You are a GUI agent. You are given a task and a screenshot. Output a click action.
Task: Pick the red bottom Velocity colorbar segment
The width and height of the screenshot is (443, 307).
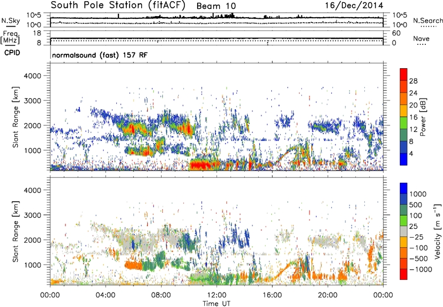404,274
